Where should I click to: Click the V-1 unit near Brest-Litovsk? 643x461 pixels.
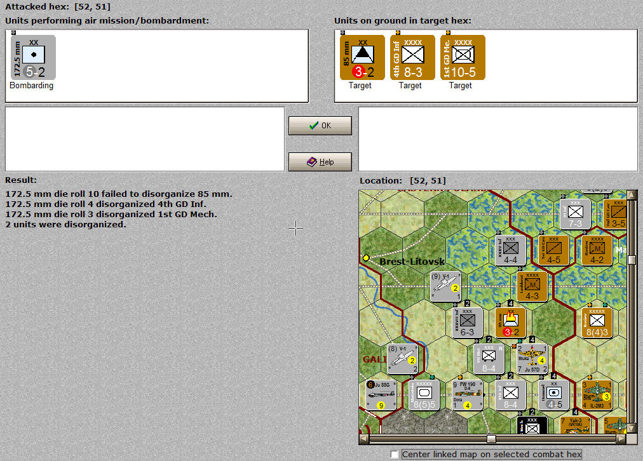pyautogui.click(x=446, y=286)
